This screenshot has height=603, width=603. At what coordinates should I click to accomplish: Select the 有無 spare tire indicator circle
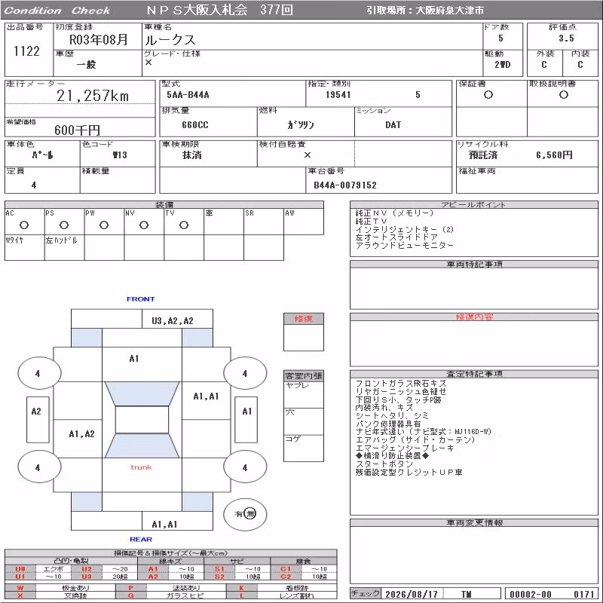tap(245, 514)
